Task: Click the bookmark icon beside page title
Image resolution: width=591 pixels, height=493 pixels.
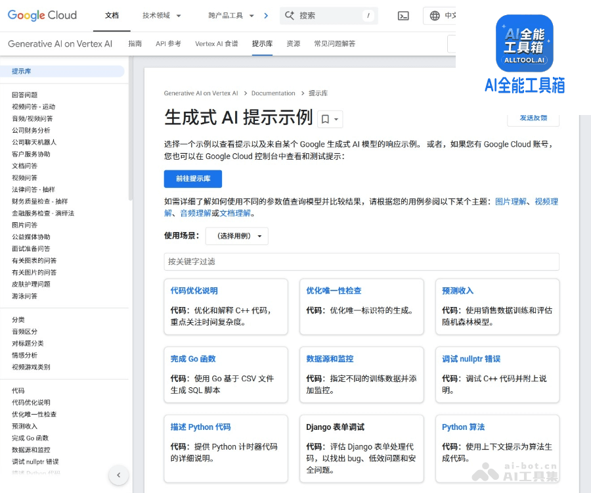Action: pos(325,119)
